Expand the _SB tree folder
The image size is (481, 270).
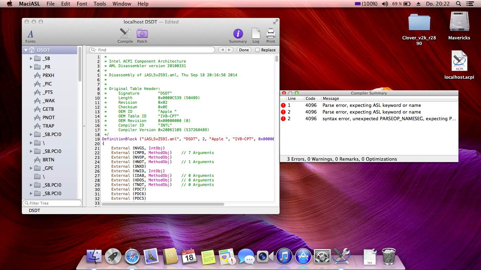click(31, 58)
